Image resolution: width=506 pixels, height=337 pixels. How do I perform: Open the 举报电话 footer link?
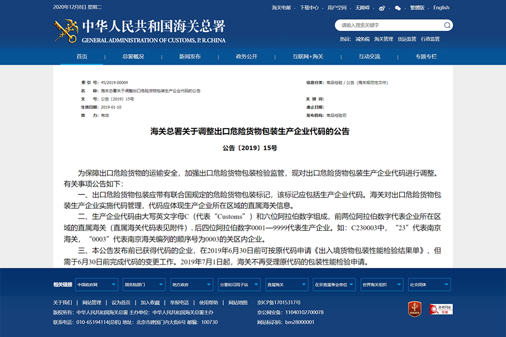(x=179, y=303)
